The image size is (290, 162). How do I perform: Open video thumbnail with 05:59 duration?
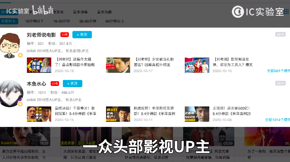click(208, 136)
